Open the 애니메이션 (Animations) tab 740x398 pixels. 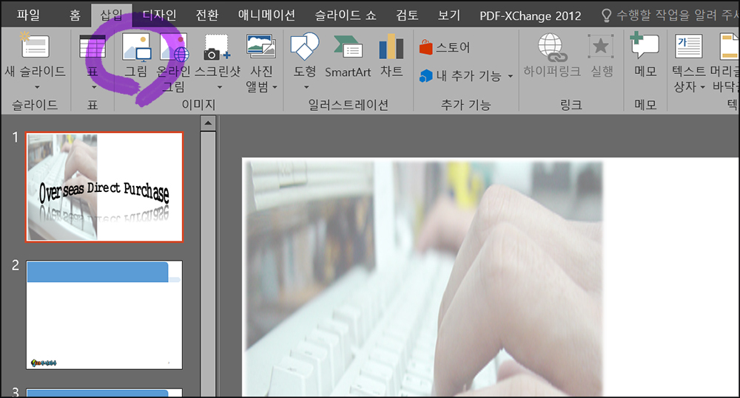pyautogui.click(x=266, y=15)
